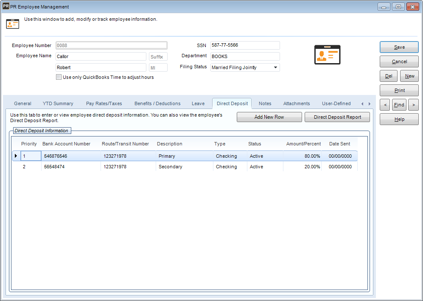Image resolution: width=423 pixels, height=301 pixels.
Task: Click the large employee ID badge icon
Action: [x=327, y=55]
